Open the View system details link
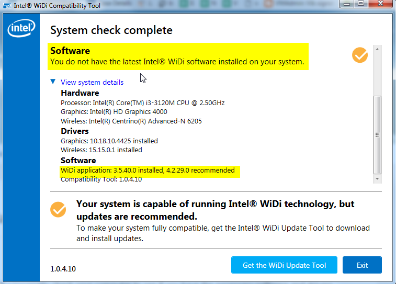The width and height of the screenshot is (396, 284). click(x=92, y=82)
